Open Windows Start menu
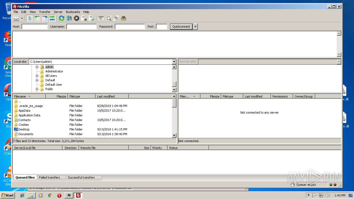The height and width of the screenshot is (199, 354). 7,195
